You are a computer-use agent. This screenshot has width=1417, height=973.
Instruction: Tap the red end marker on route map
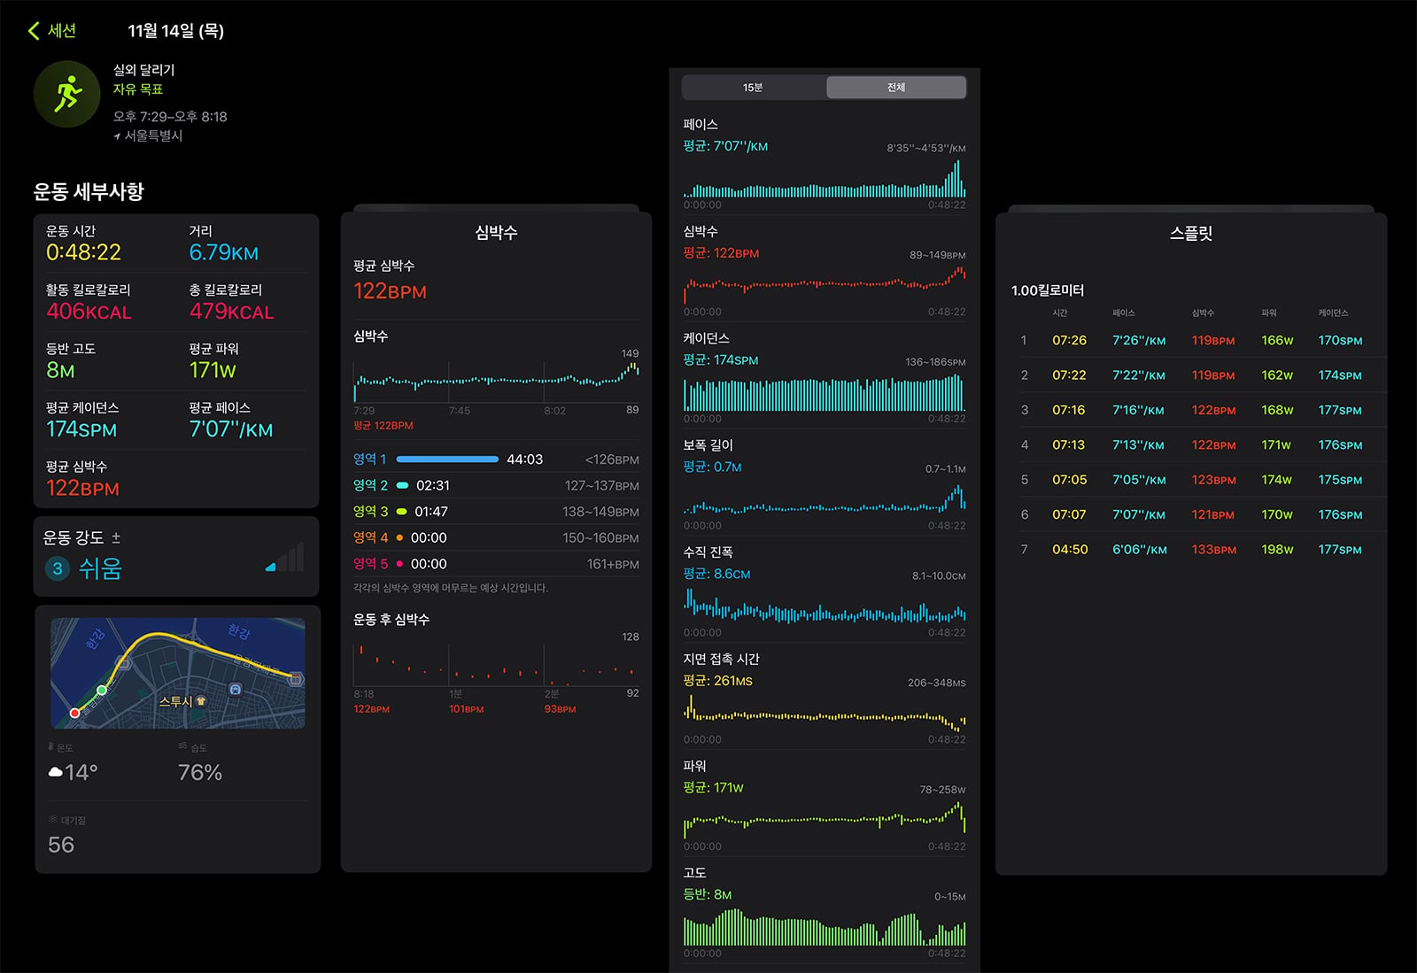click(x=74, y=713)
